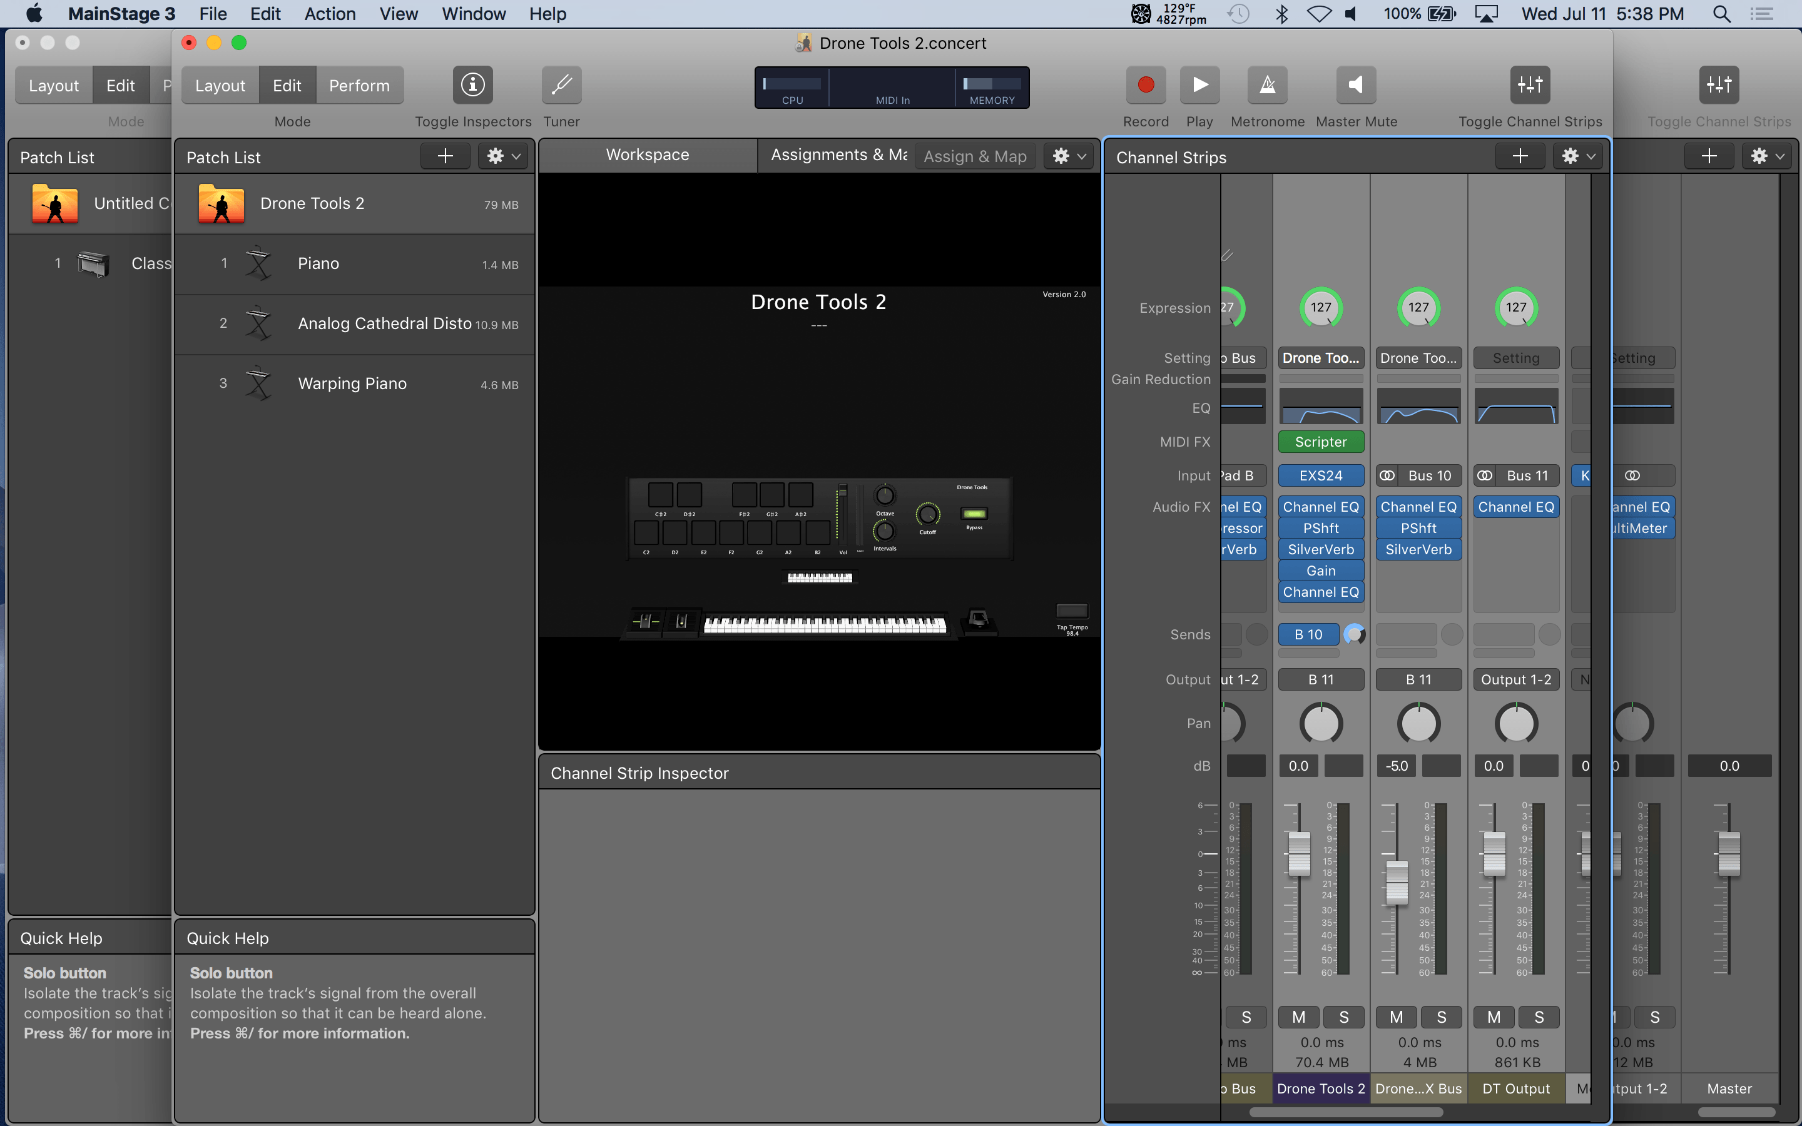This screenshot has height=1126, width=1802.
Task: Select the Drone Tools 2 concert folder icon
Action: (221, 204)
